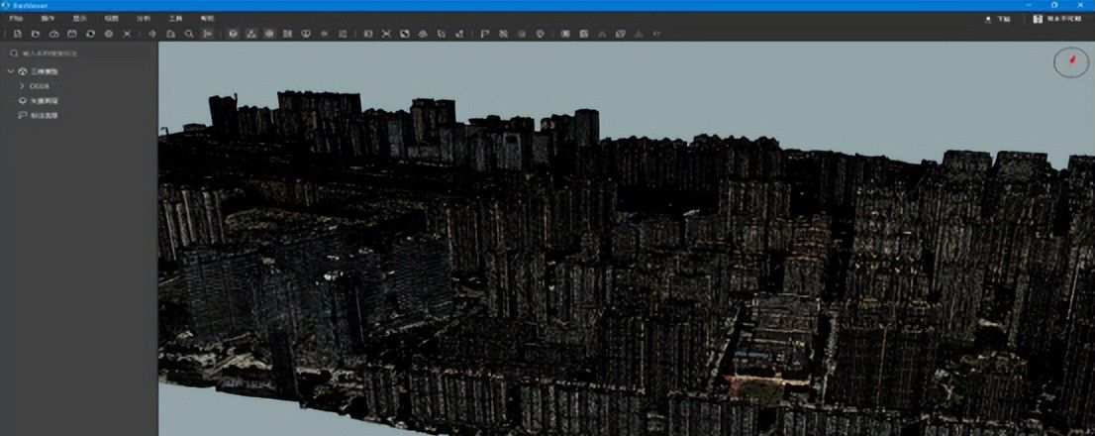This screenshot has height=436, width=1095.
Task: Click the magnifying glass toolbar icon
Action: [189, 34]
